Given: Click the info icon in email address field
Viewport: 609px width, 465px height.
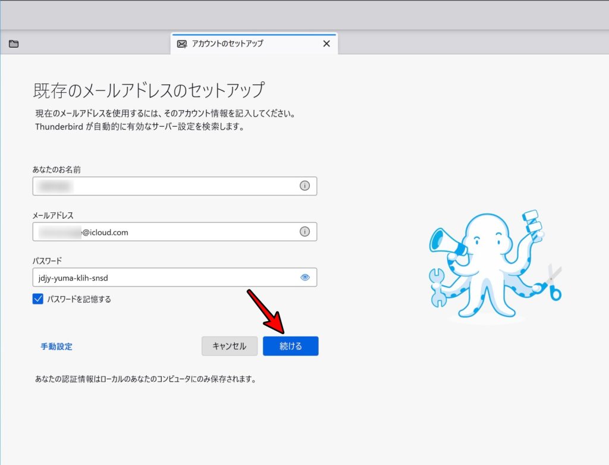Looking at the screenshot, I should tap(305, 231).
